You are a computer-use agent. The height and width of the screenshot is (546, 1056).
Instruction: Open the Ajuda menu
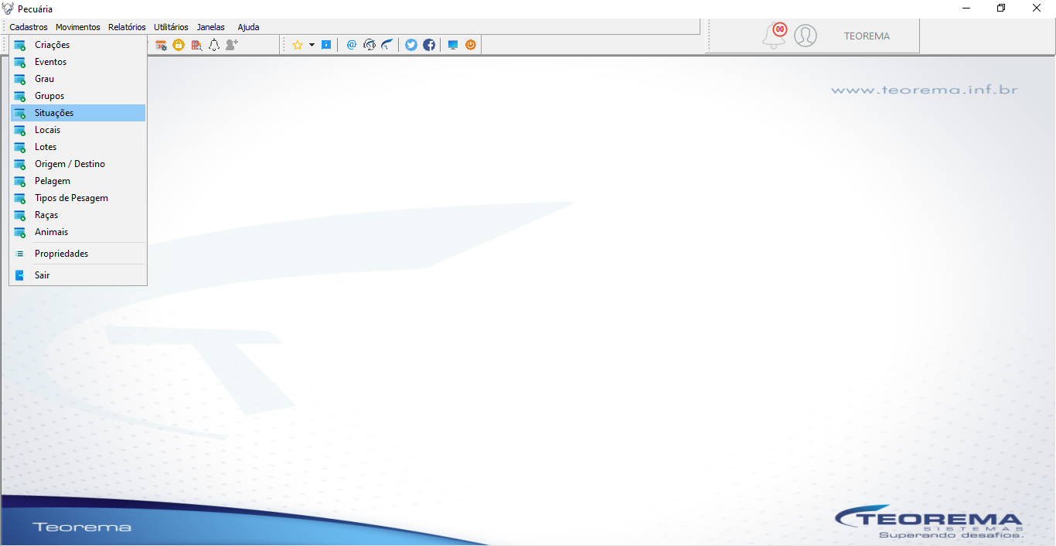click(x=248, y=27)
